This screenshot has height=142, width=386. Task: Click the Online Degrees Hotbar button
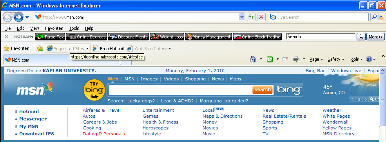(86, 37)
